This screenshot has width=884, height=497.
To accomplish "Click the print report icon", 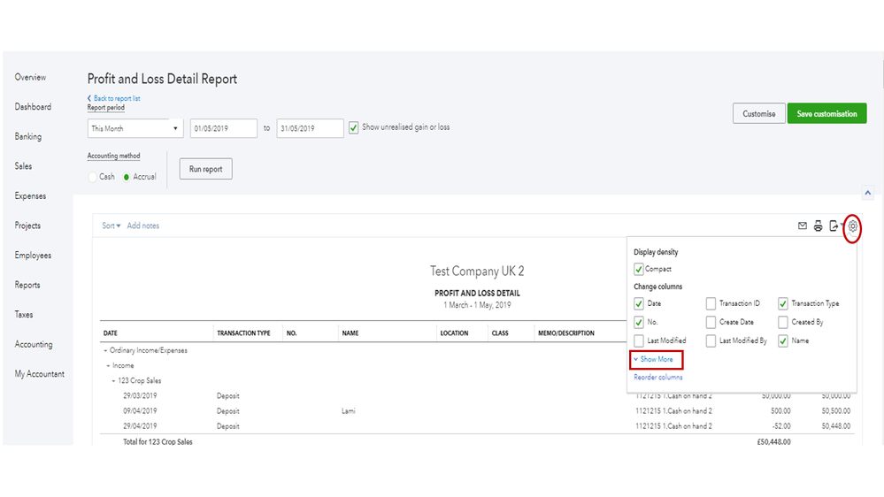I will click(x=819, y=226).
